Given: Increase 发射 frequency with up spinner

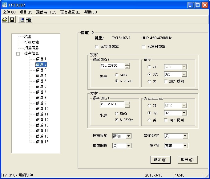Looking at the screenshot, I should tap(127, 103).
